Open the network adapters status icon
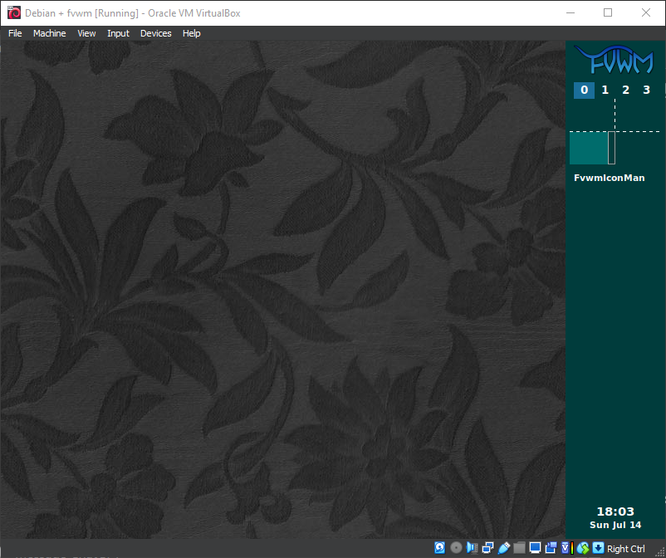 tap(487, 548)
